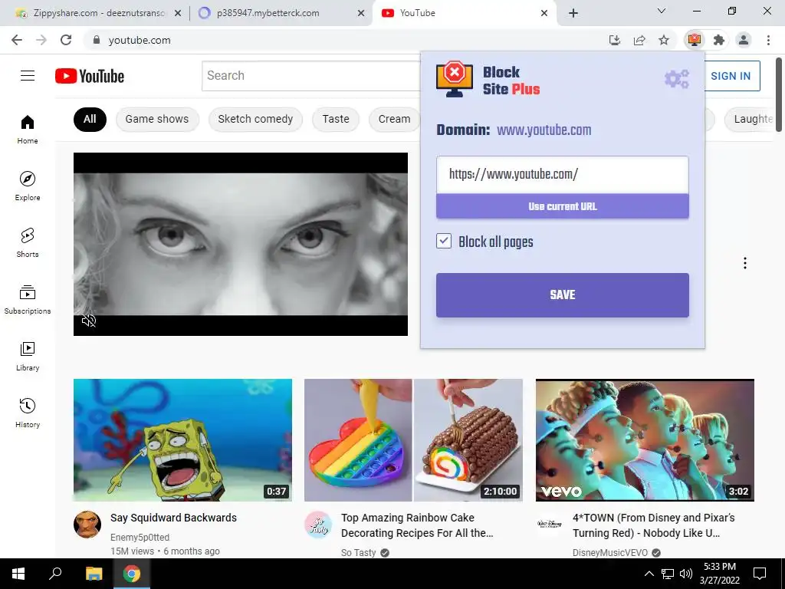
Task: Edit the block URL input field
Action: click(562, 174)
